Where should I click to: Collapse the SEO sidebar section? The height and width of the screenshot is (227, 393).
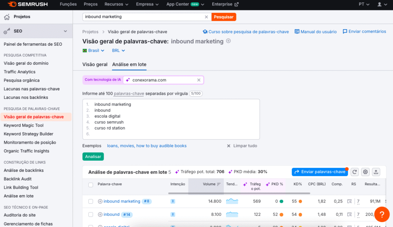[x=65, y=31]
